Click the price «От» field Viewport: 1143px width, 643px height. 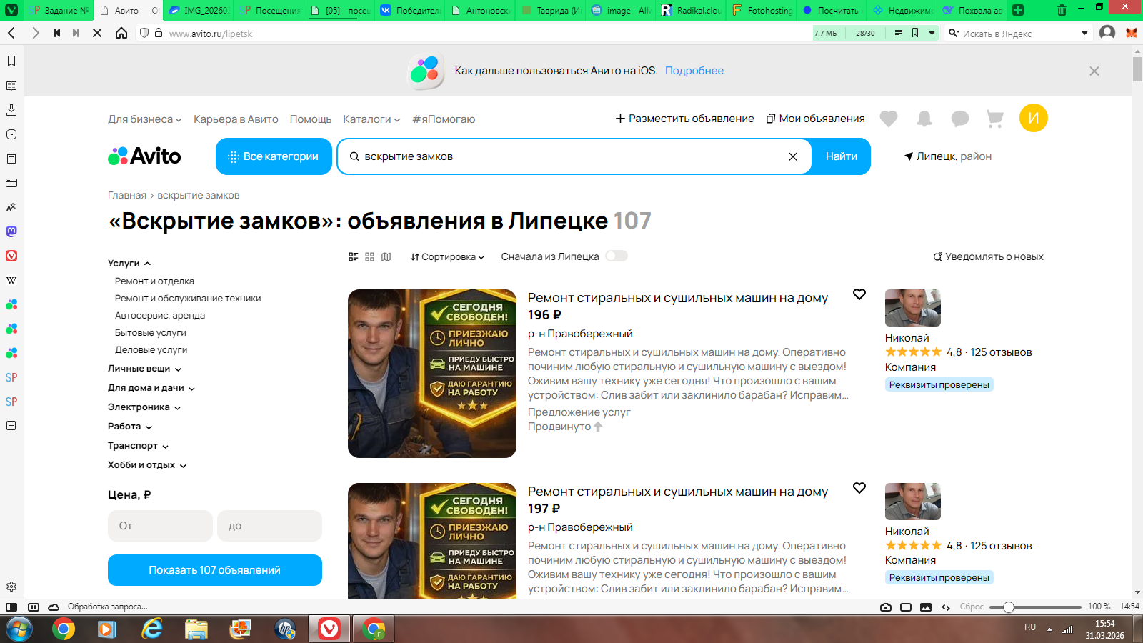160,526
